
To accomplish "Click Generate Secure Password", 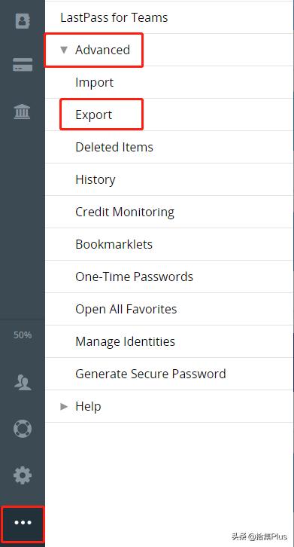I will (169, 374).
